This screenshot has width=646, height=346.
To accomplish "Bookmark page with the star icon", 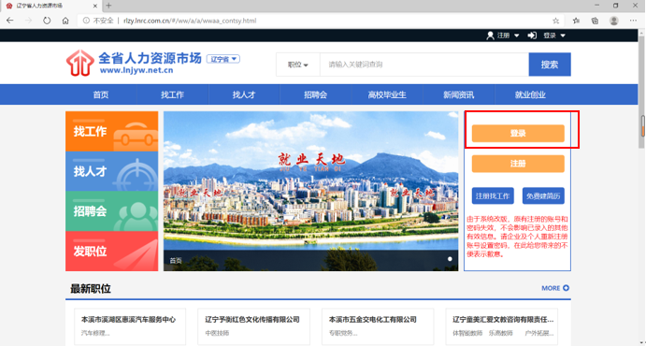I will click(x=555, y=21).
